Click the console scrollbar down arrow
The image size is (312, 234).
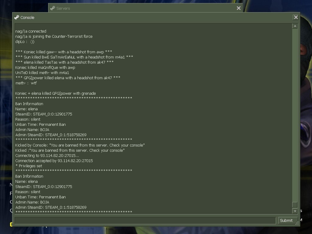click(295, 211)
